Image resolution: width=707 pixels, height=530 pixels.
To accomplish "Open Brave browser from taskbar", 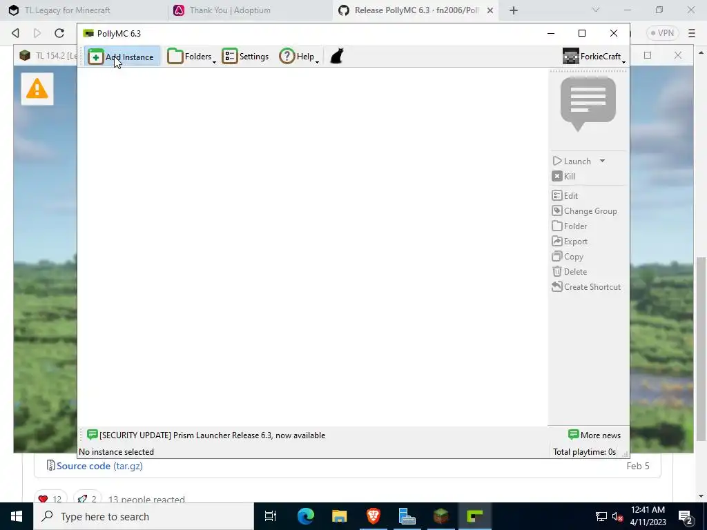I will tap(374, 516).
